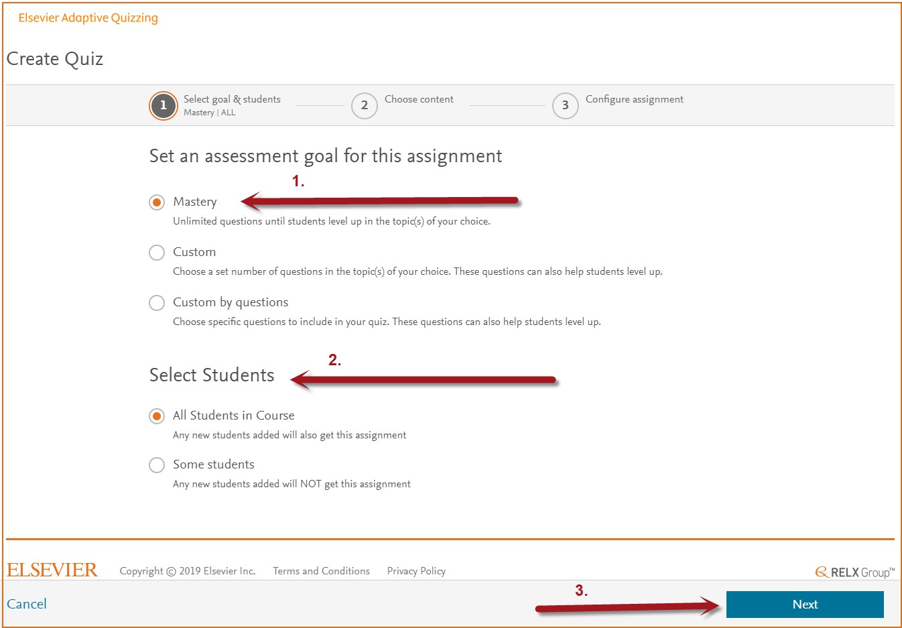
Task: Click the step 2 circle icon
Action: tap(364, 105)
